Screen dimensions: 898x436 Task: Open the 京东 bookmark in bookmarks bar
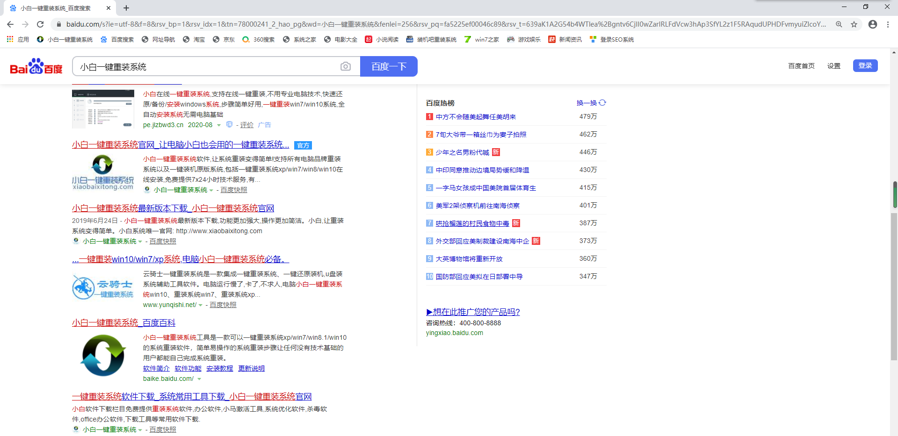pos(224,40)
